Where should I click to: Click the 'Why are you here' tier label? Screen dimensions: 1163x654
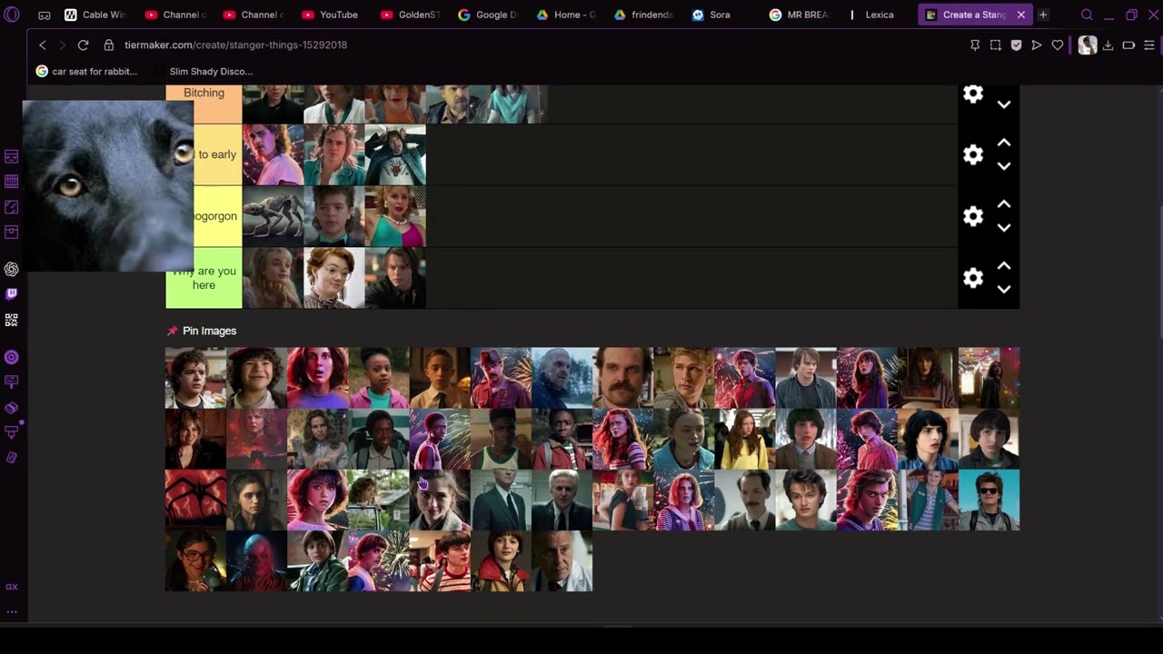(x=204, y=278)
